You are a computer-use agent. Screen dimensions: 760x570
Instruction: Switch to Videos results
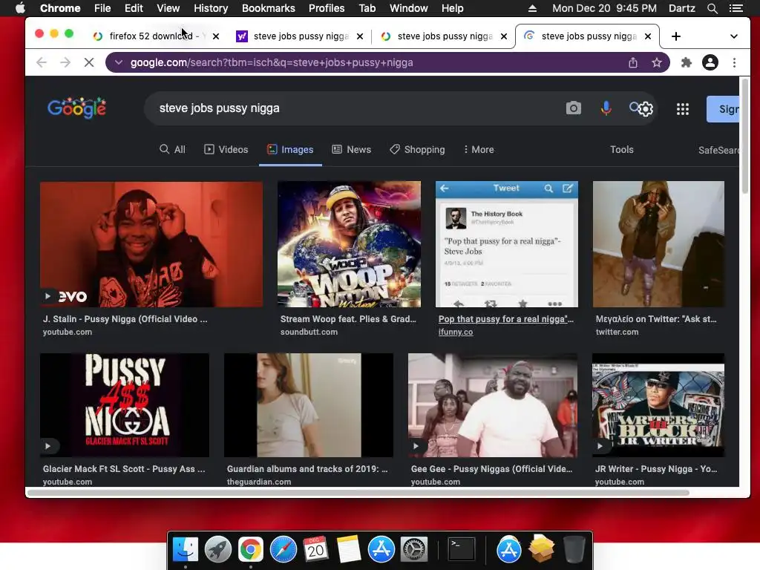[226, 149]
